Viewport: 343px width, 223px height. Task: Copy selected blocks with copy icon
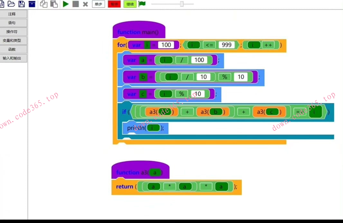[43, 4]
